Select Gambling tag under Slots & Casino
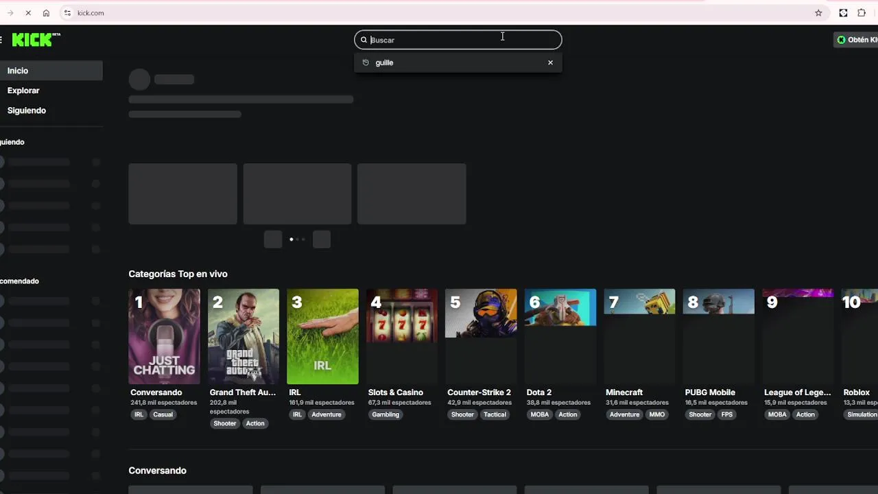 pos(385,414)
